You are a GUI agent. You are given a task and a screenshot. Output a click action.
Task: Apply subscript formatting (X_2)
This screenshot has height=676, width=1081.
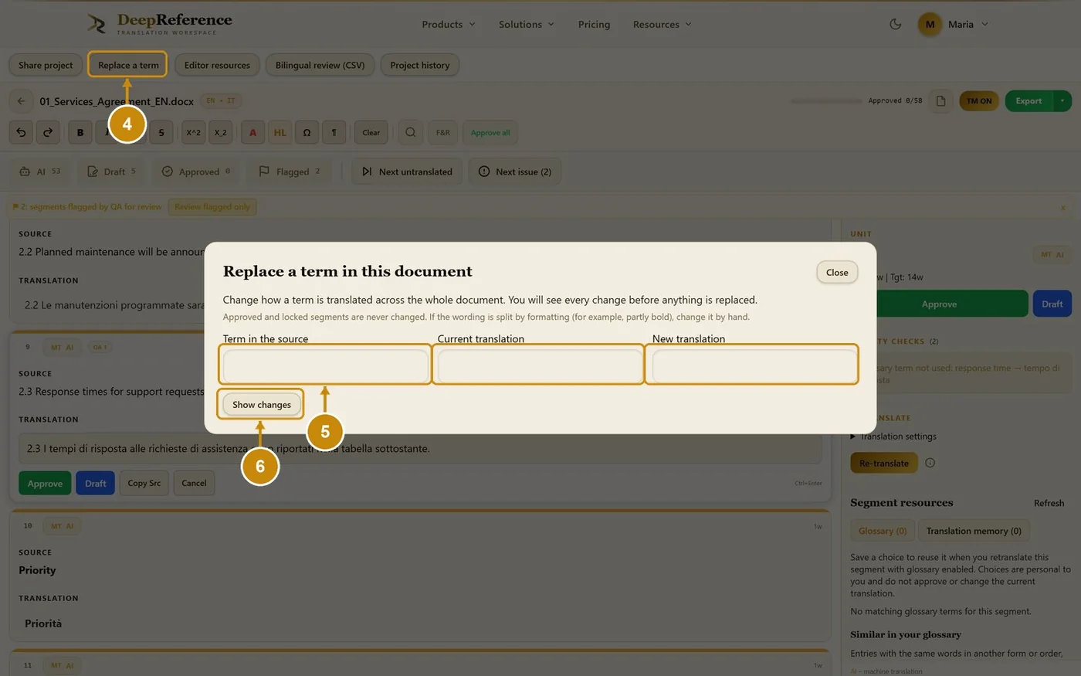click(x=221, y=132)
